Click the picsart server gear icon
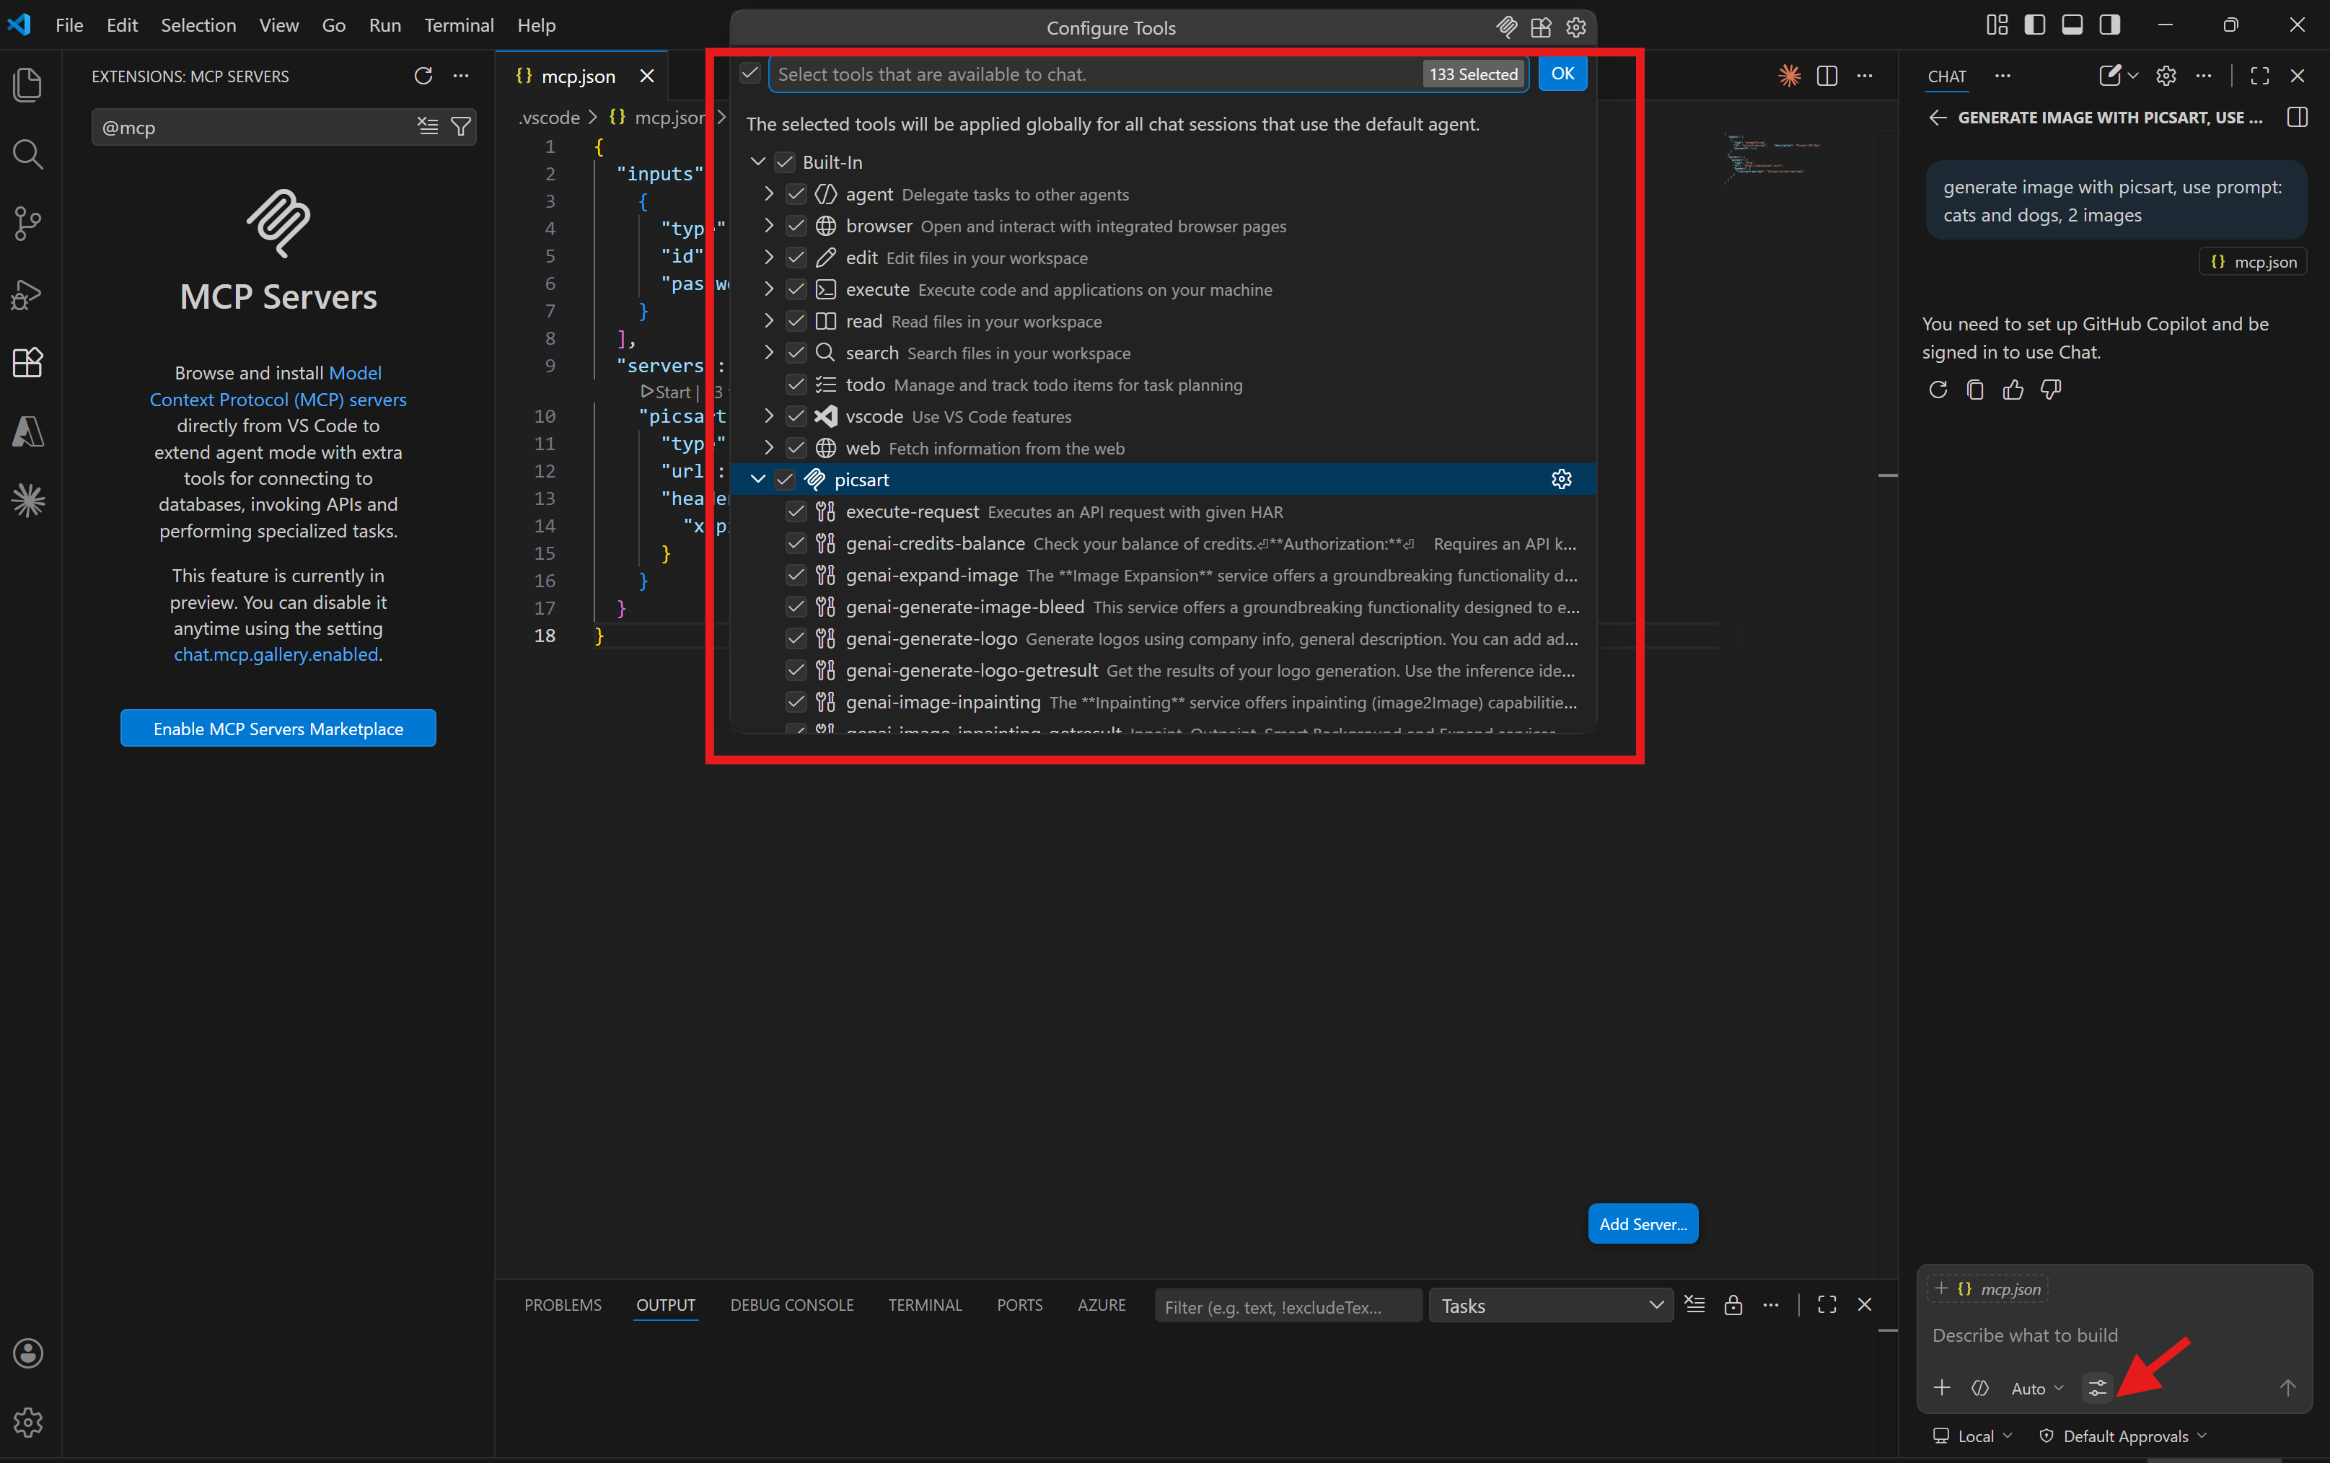 pos(1561,479)
